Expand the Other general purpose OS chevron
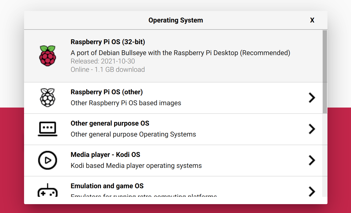This screenshot has width=351, height=213. point(312,129)
